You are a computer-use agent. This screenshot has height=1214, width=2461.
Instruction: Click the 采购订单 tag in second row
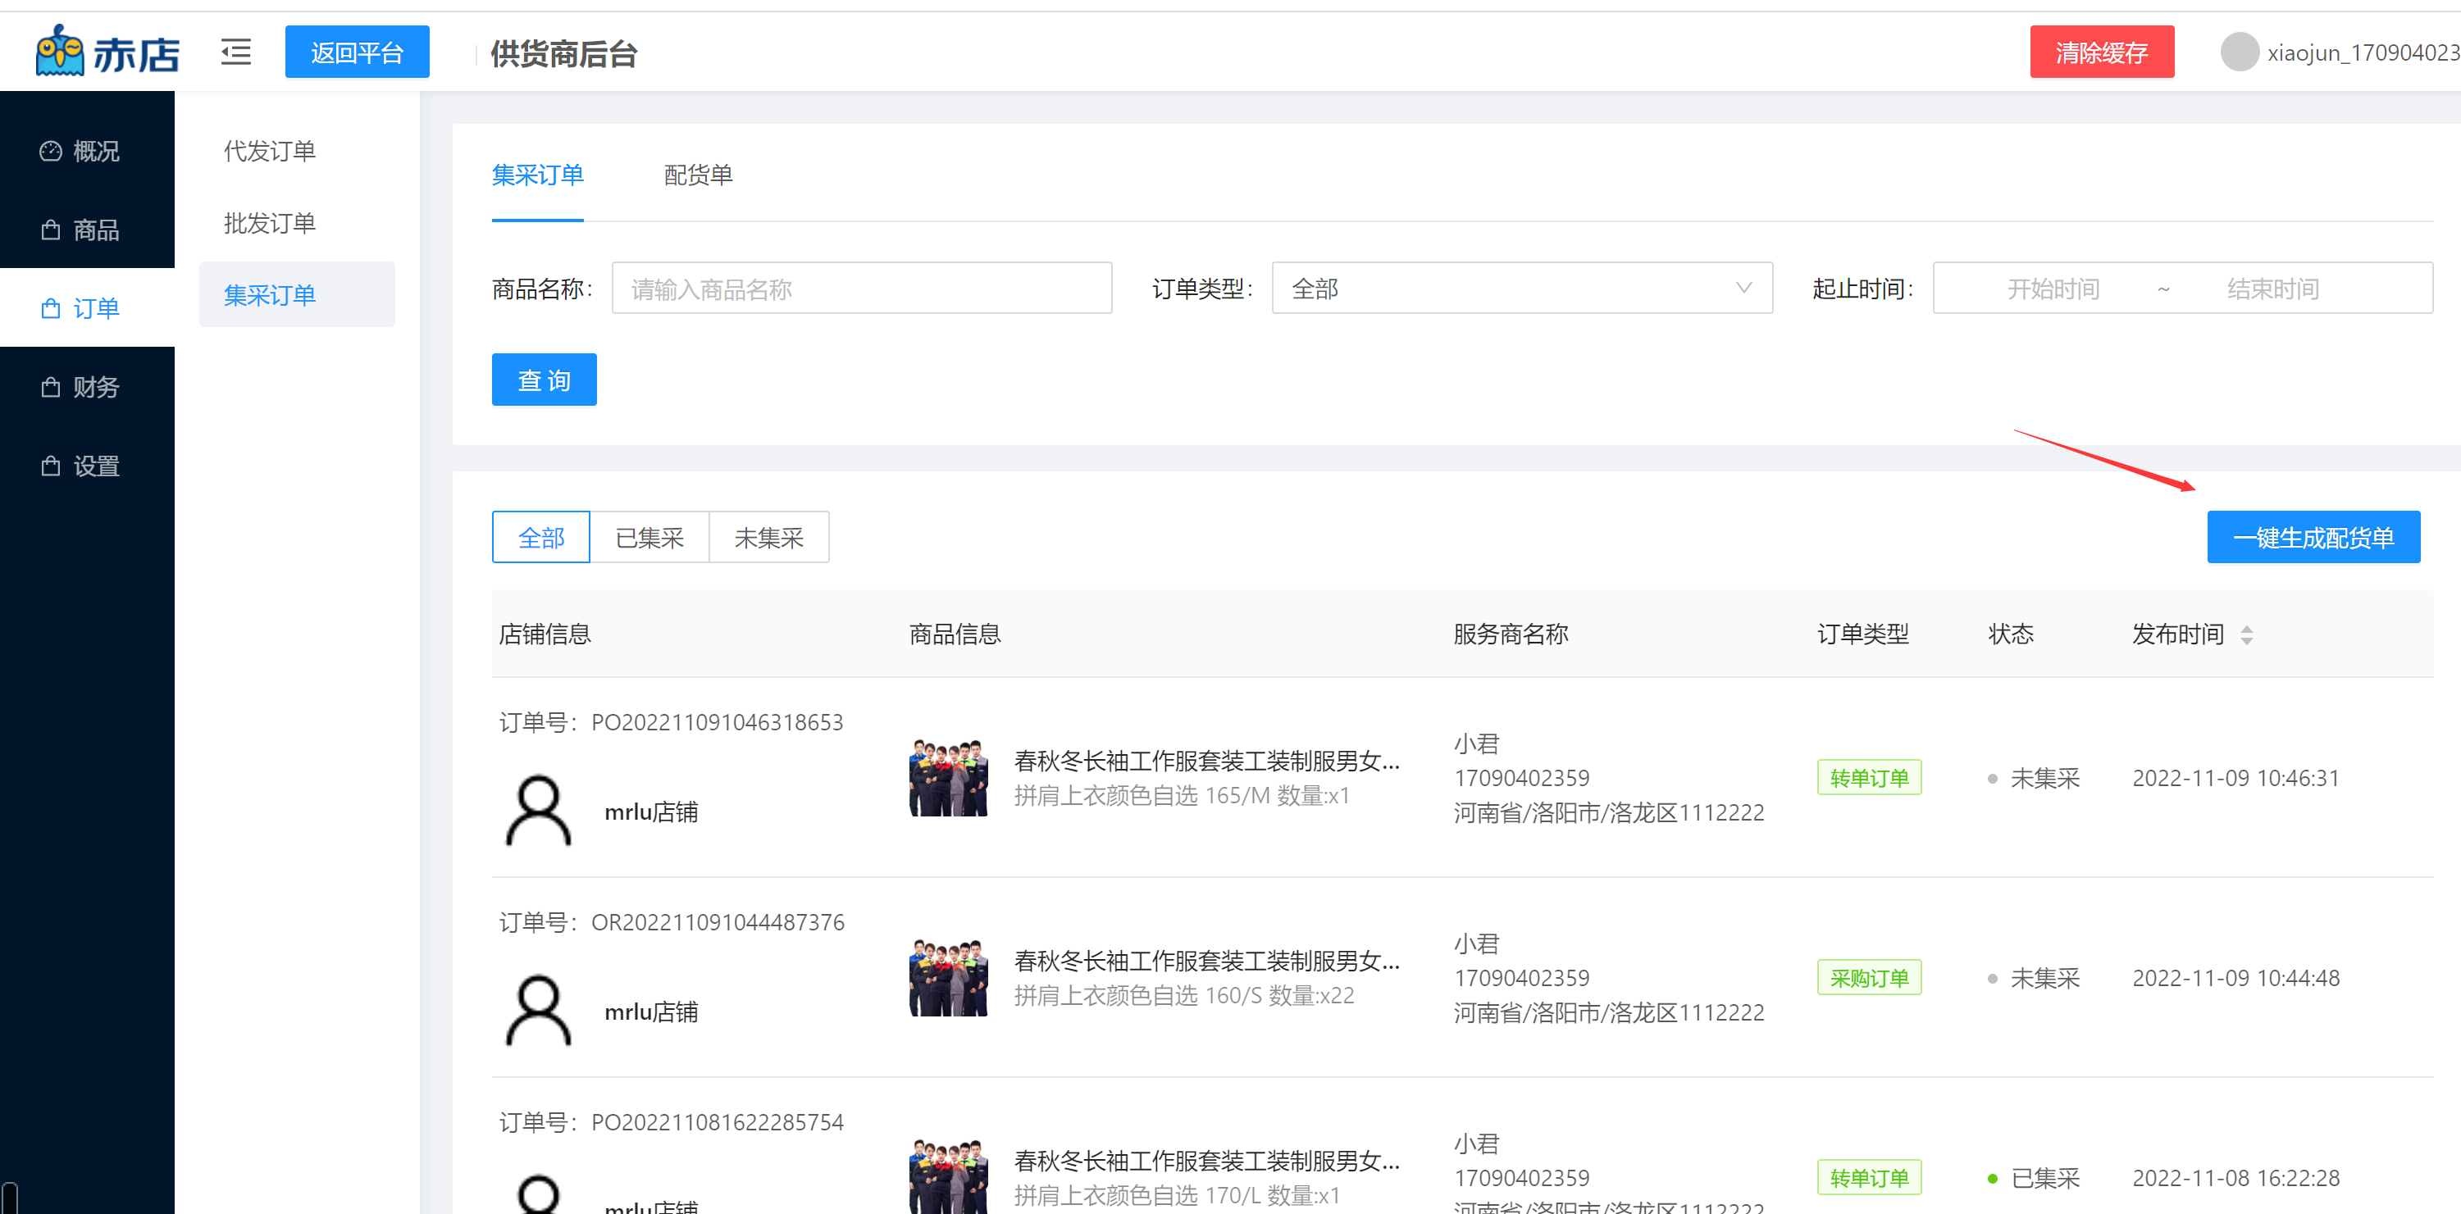1869,977
